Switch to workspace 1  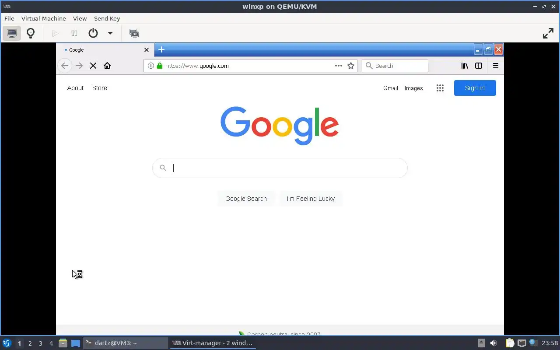[x=19, y=343]
